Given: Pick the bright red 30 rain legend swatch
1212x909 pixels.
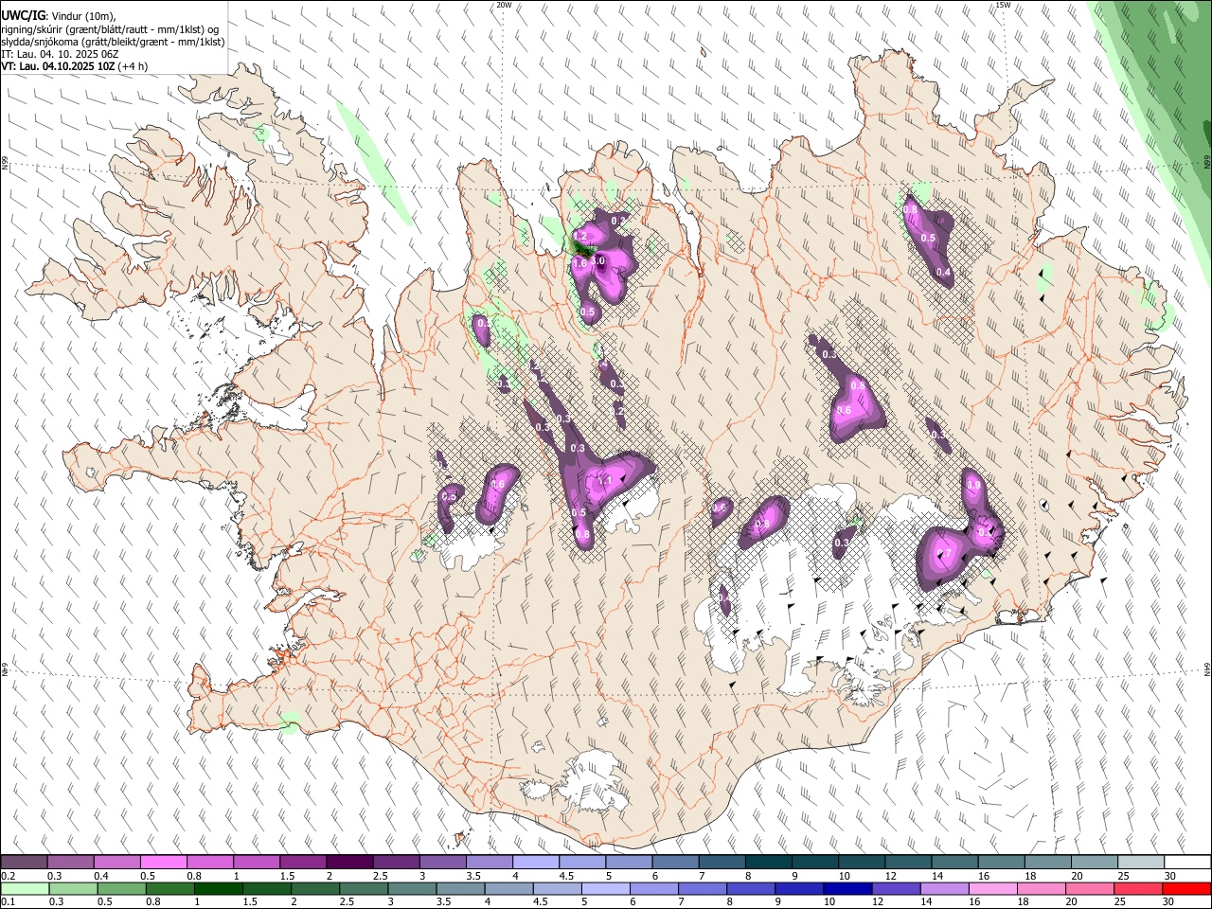Looking at the screenshot, I should click(1186, 888).
